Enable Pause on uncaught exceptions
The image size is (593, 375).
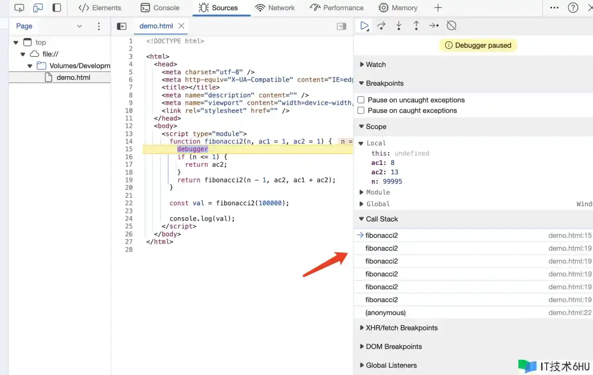click(361, 100)
